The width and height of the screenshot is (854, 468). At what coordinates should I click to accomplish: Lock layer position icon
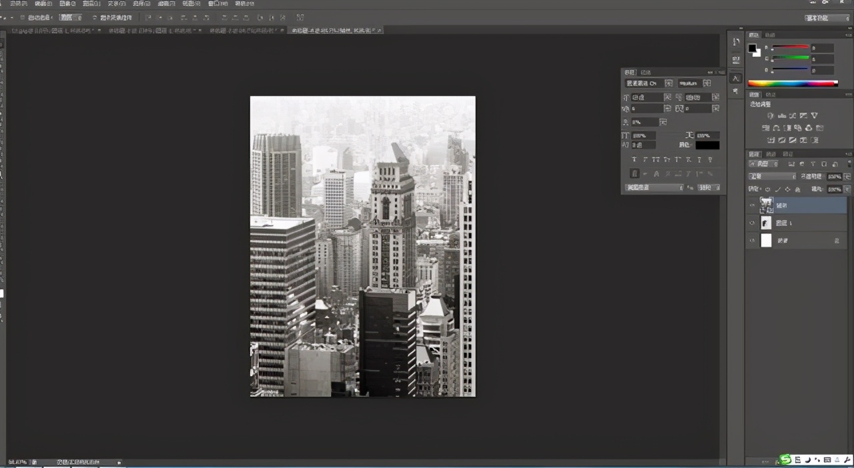click(788, 189)
